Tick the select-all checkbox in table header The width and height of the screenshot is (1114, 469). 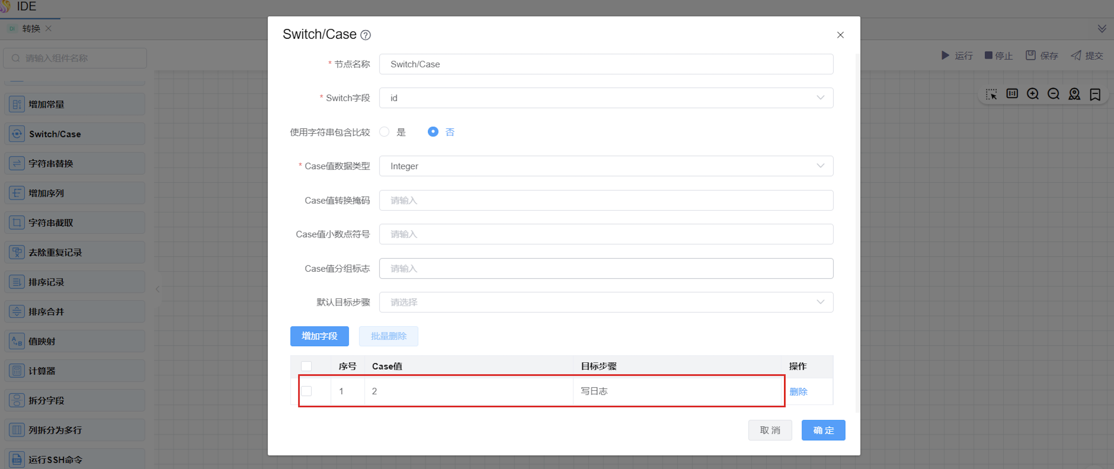click(306, 366)
